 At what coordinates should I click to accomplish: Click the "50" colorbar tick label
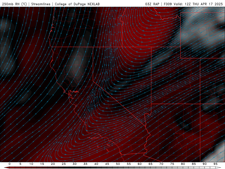coord(118,164)
